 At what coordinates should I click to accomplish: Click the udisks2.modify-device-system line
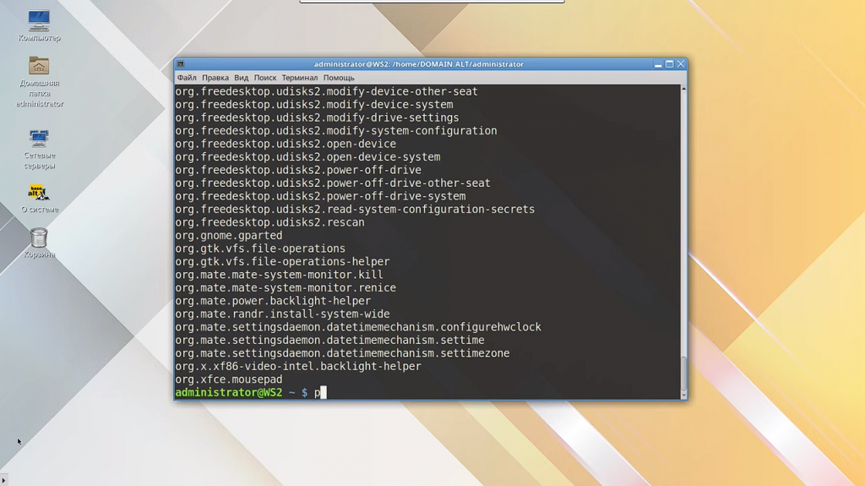(x=314, y=105)
